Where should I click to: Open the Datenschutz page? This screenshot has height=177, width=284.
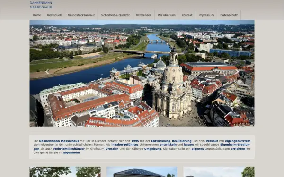pyautogui.click(x=229, y=15)
